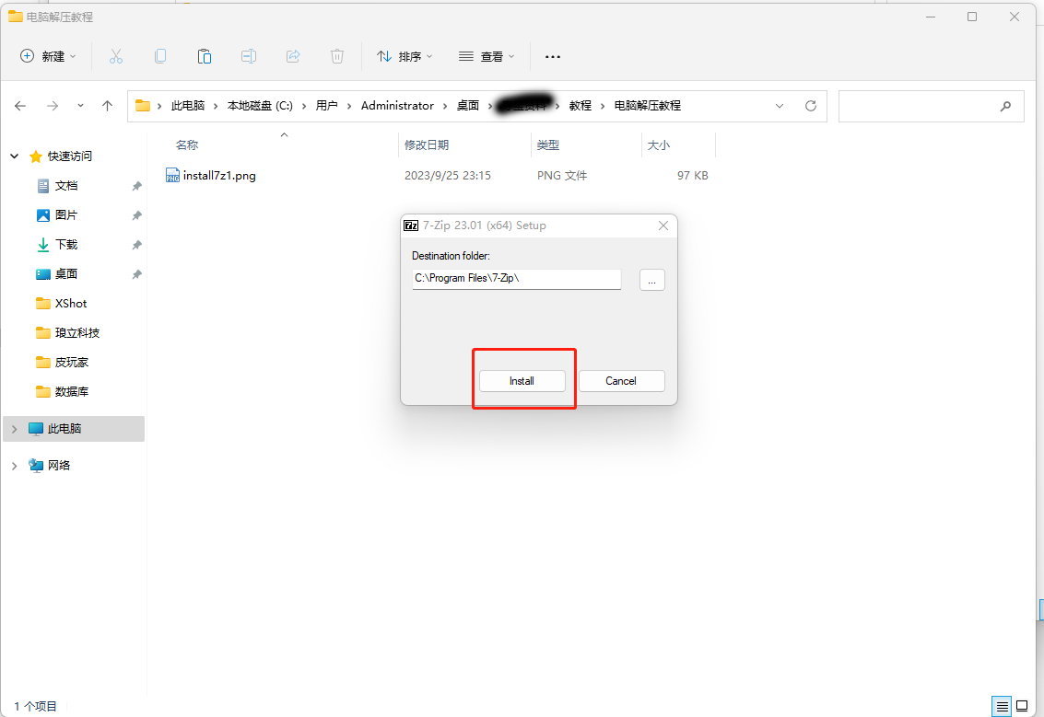This screenshot has height=717, width=1044.
Task: Click the Destination folder path field
Action: (x=517, y=279)
